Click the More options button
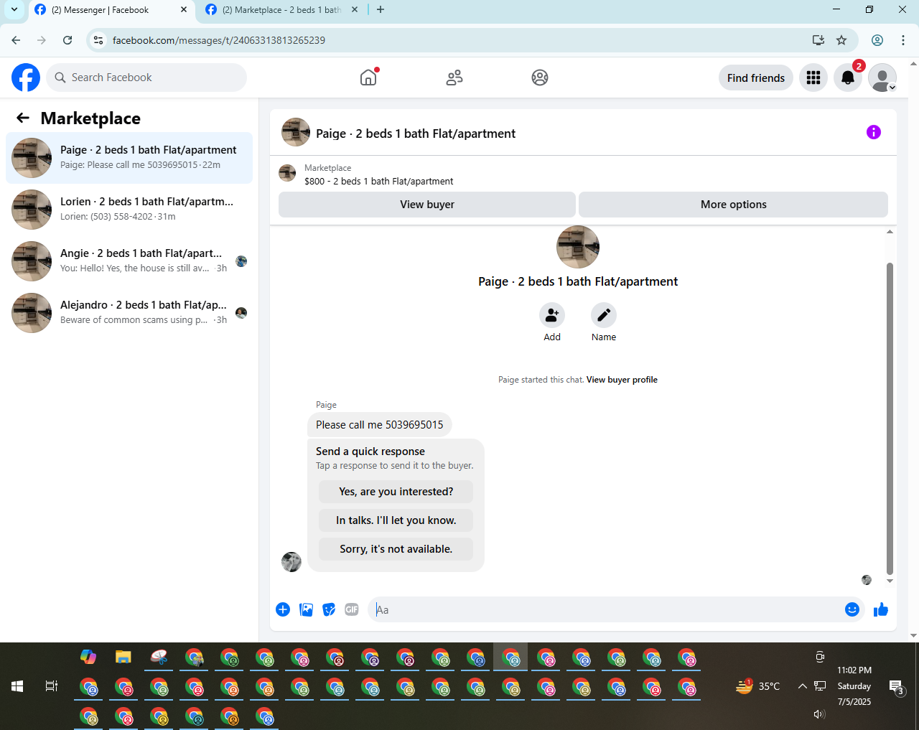Viewport: 919px width, 730px height. [x=733, y=205]
